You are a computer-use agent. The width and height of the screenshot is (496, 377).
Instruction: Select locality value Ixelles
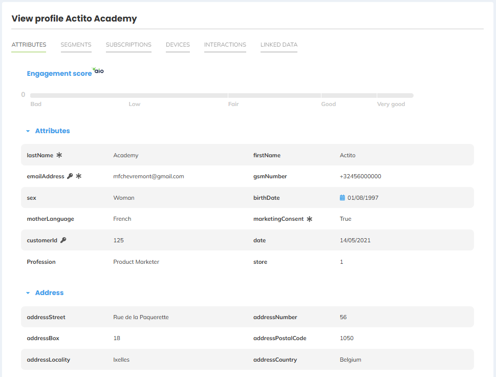click(121, 360)
